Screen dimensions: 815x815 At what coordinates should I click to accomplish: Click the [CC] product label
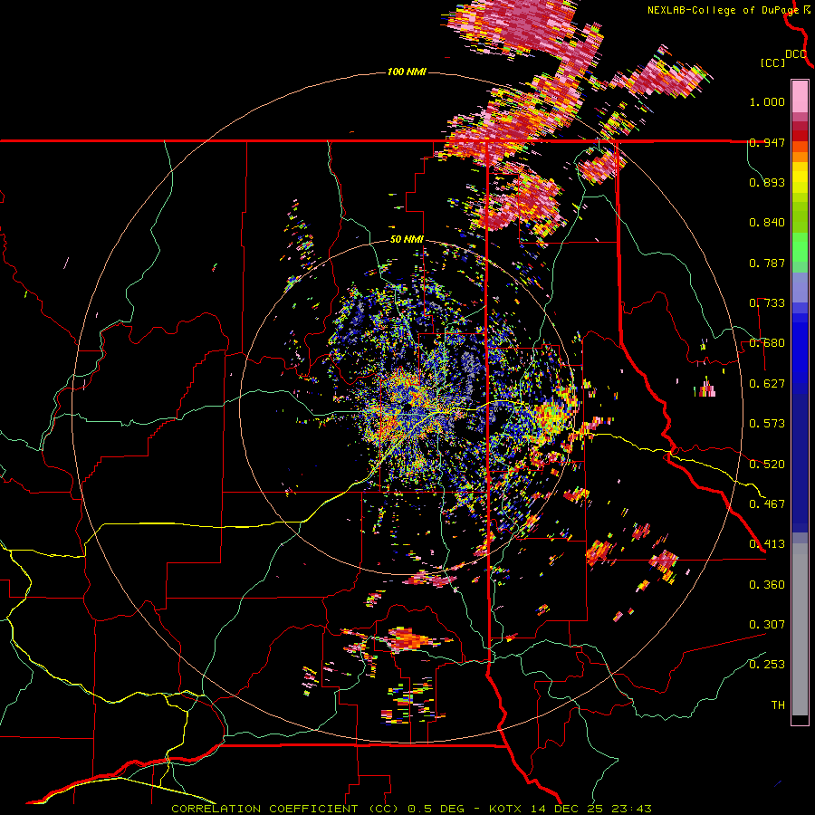[x=772, y=63]
